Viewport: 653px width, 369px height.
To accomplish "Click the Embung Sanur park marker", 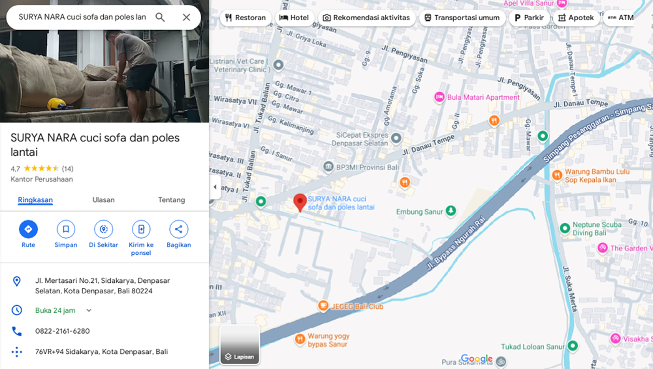I will (x=451, y=211).
